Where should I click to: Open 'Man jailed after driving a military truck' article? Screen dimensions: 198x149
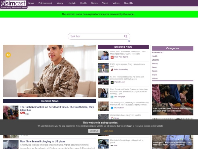tap(127, 141)
